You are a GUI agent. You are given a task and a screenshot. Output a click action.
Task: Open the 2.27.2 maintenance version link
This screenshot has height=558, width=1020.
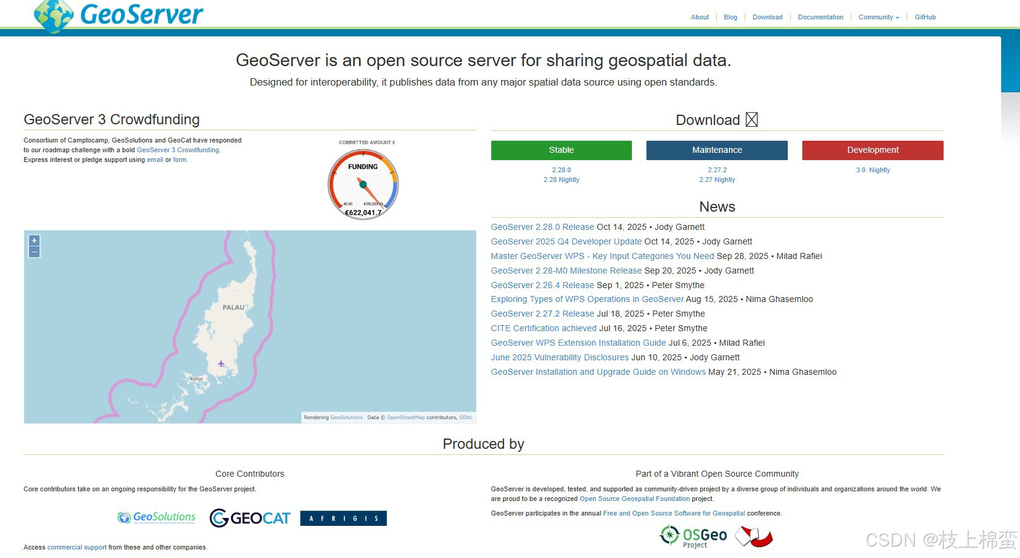pos(717,170)
